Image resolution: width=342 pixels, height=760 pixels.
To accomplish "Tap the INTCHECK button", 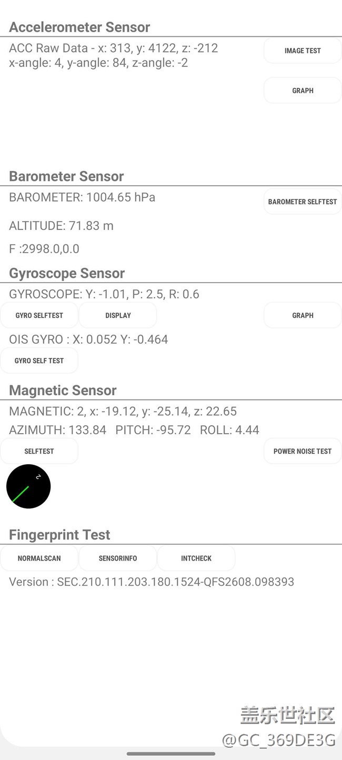I will [196, 558].
